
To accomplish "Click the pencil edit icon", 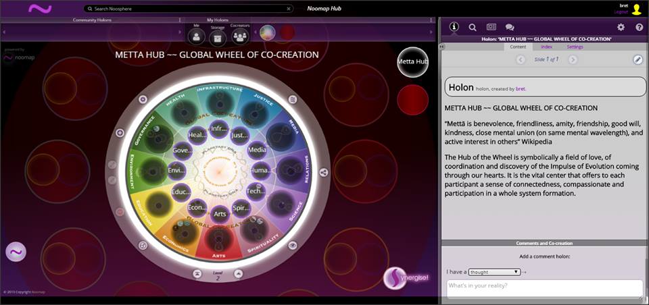I will click(638, 59).
